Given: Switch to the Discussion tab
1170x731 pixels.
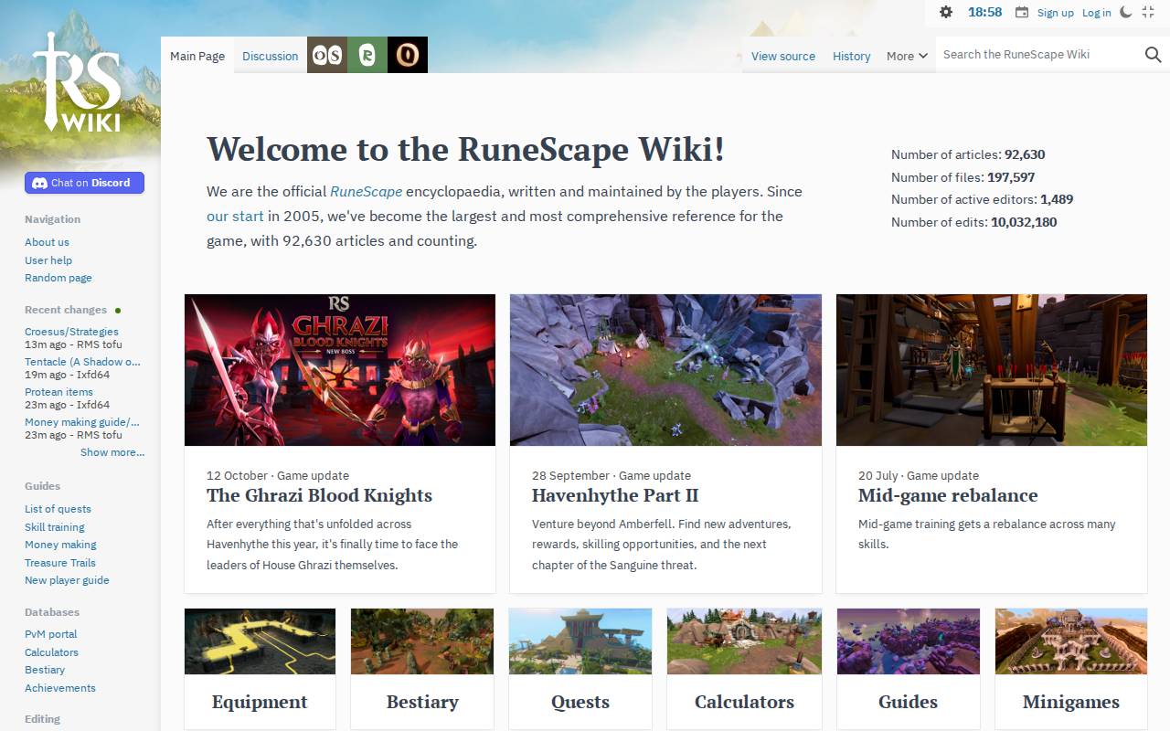Looking at the screenshot, I should (271, 56).
